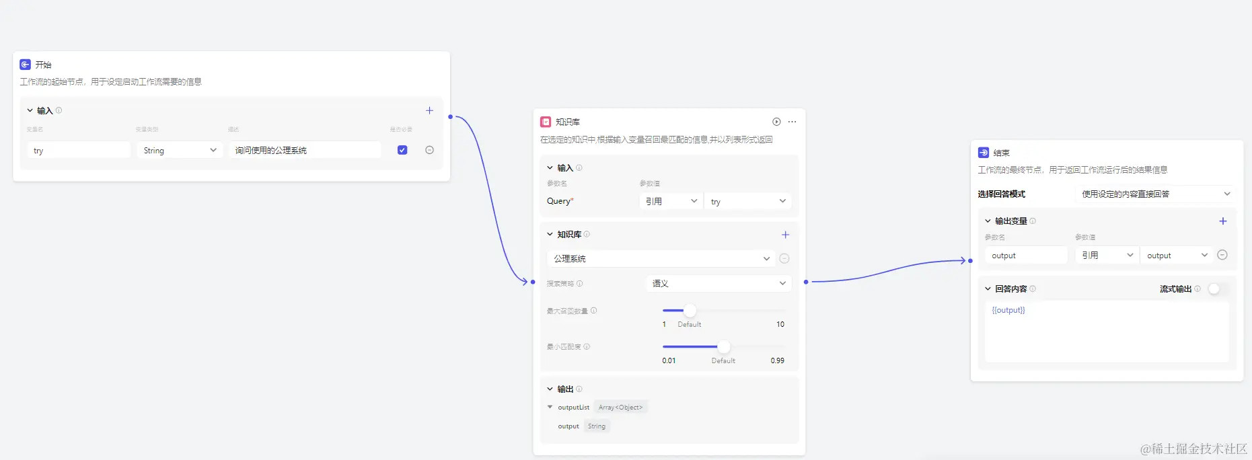This screenshot has height=460, width=1252.
Task: Click the Start node output connection port
Action: [x=450, y=117]
